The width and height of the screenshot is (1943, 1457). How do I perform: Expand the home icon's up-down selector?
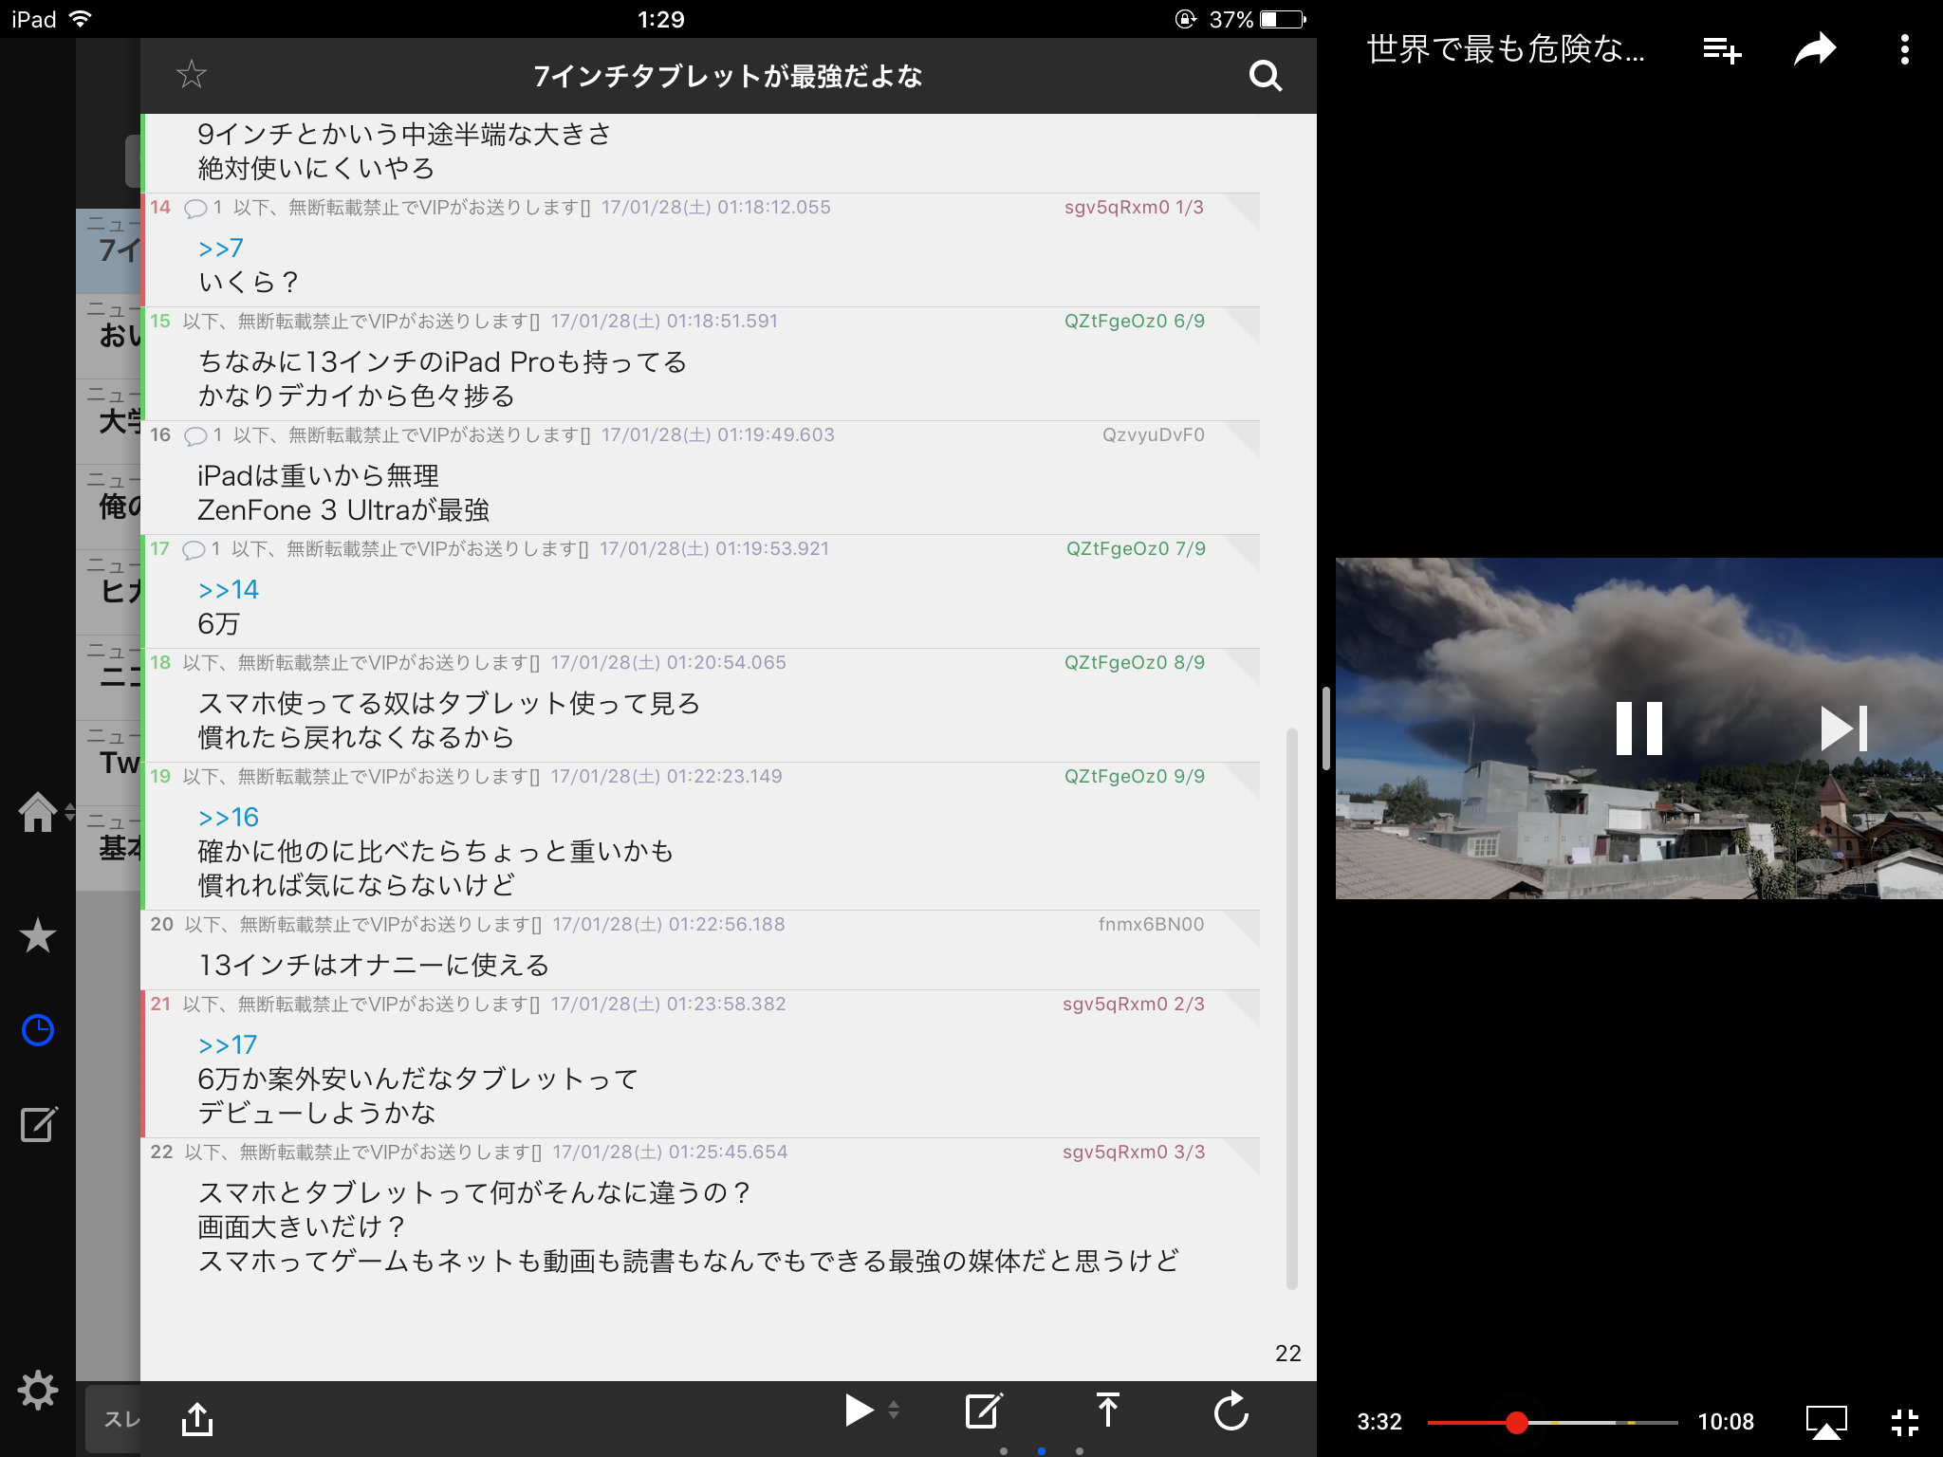pos(70,812)
